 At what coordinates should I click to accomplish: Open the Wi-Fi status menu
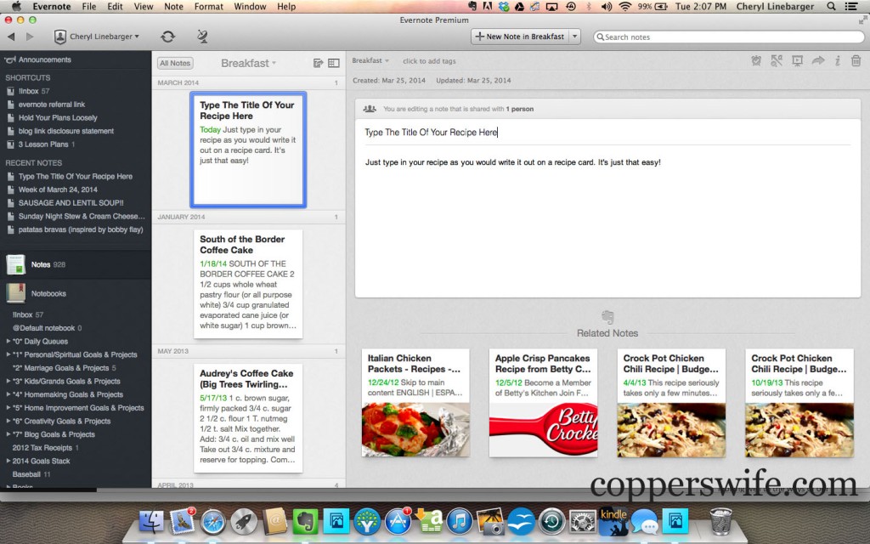(x=624, y=7)
